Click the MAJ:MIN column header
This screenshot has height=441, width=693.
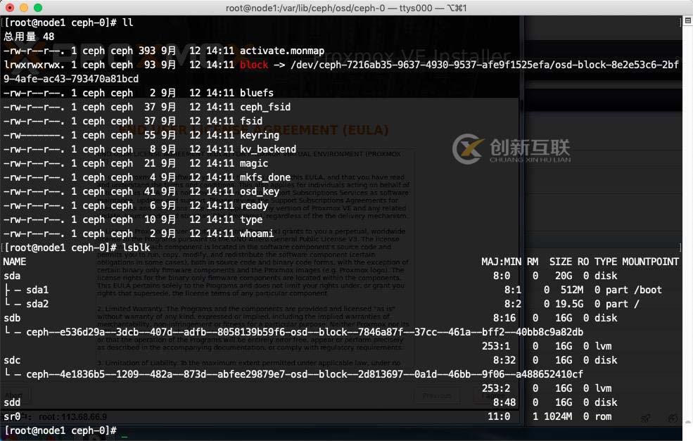pyautogui.click(x=501, y=262)
